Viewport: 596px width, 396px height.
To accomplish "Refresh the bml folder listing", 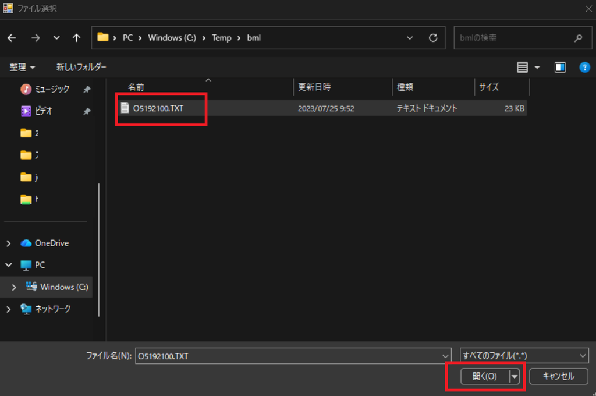I will point(433,38).
